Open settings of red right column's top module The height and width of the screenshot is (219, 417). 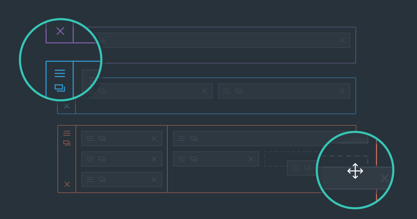(x=182, y=138)
